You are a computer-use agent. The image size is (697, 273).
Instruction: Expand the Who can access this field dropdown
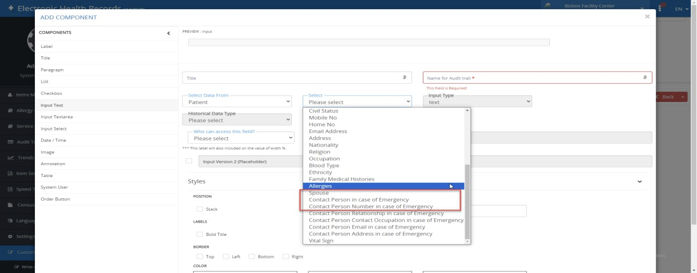(241, 138)
